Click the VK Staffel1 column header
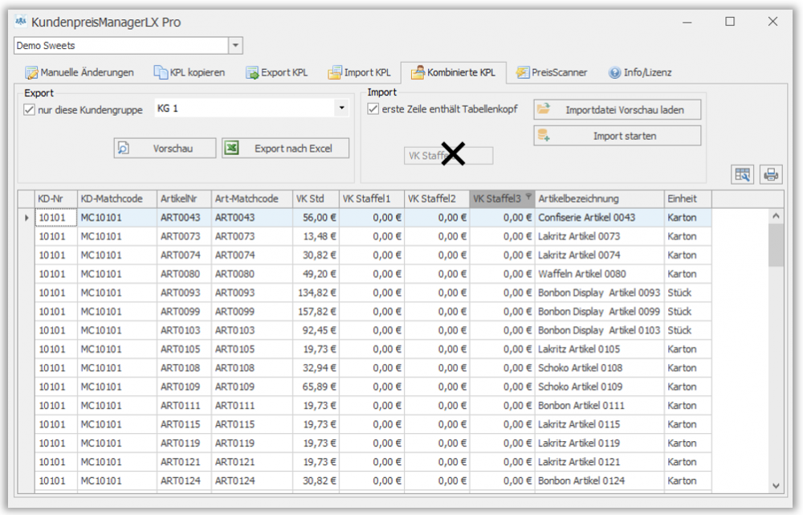This screenshot has height=515, width=803. [372, 198]
